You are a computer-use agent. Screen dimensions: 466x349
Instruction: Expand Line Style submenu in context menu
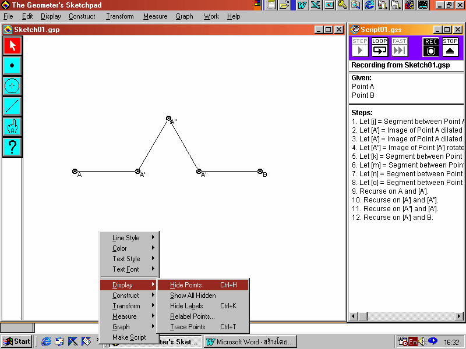click(x=129, y=238)
